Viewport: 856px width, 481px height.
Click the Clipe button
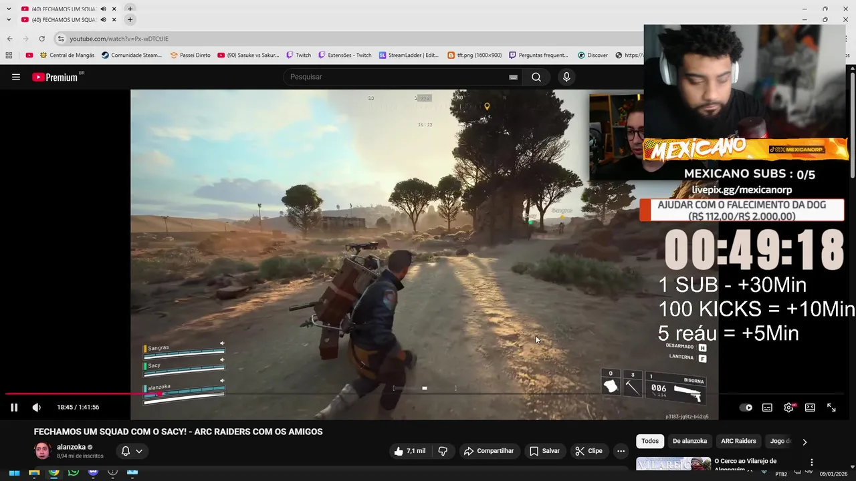[588, 451]
